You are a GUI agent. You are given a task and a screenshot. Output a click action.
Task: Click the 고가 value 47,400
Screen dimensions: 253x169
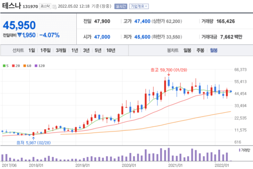142,21
